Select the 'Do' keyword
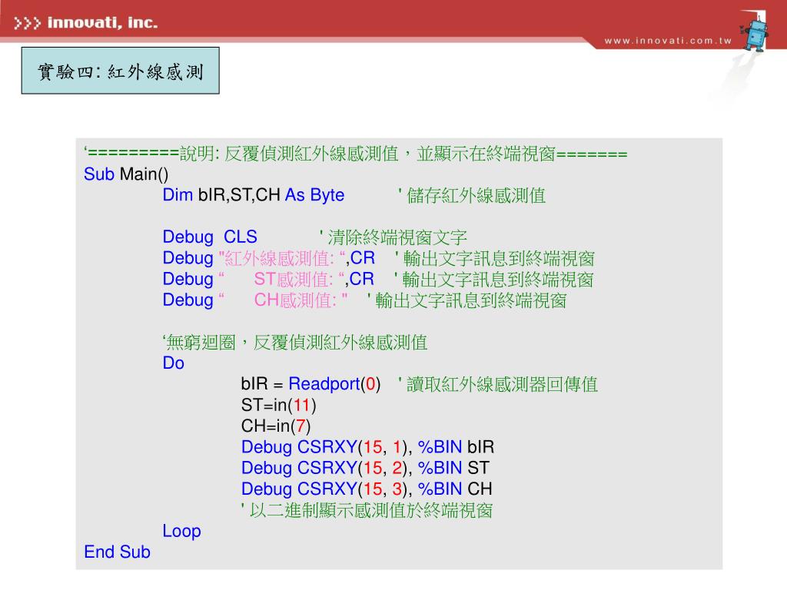 click(x=173, y=363)
